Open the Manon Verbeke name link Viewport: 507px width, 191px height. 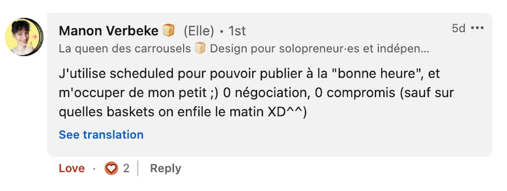[109, 31]
